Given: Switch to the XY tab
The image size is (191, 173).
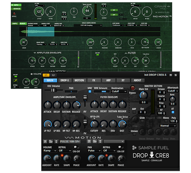Looking at the screenshot, I should (123, 80).
